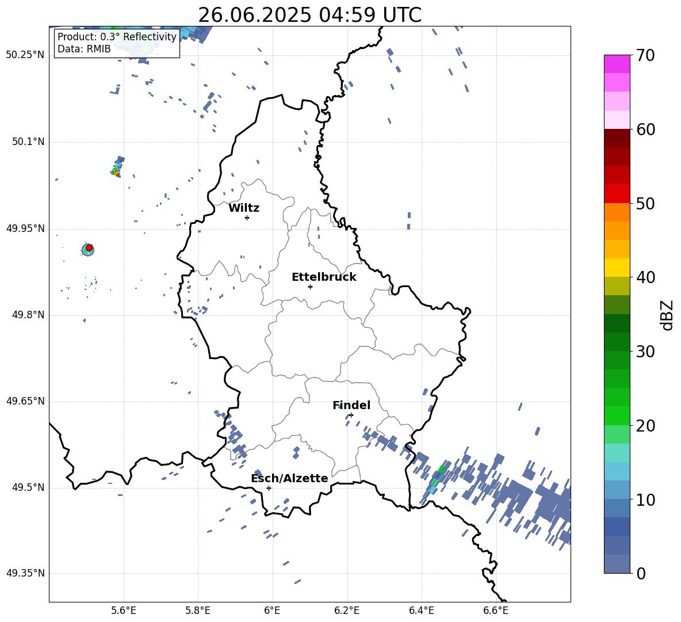Click the 49.35°N latitude tick label
Viewport: 681px width, 622px height.
point(25,573)
